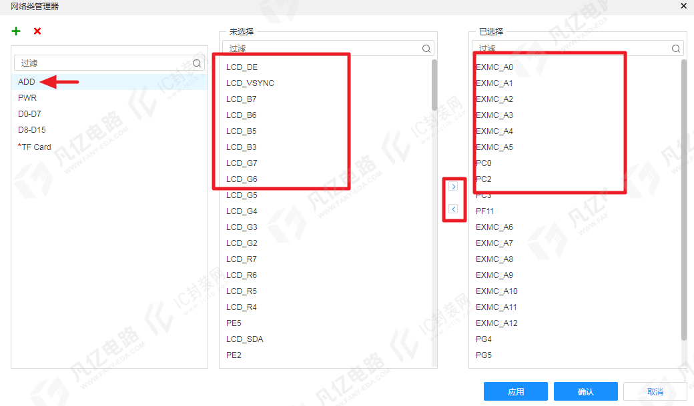Image resolution: width=694 pixels, height=406 pixels.
Task: Add a new net class with green plus
Action: pos(16,31)
